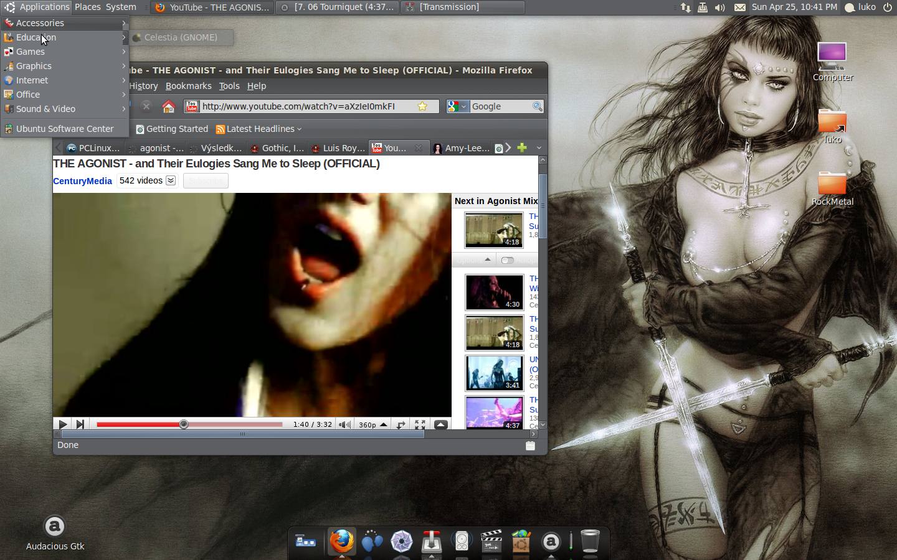897x560 pixels.
Task: Click the horizontal scrollbar of the page
Action: (x=243, y=434)
